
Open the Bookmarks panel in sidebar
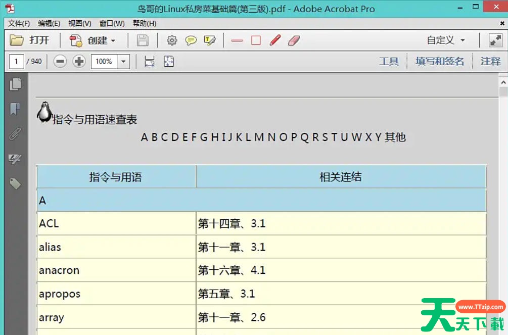pos(15,109)
